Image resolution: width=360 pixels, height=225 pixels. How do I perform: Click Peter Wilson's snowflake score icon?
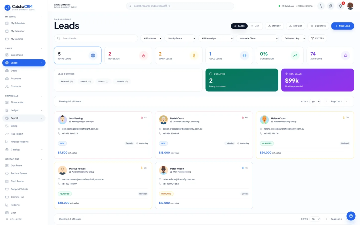[243, 168]
